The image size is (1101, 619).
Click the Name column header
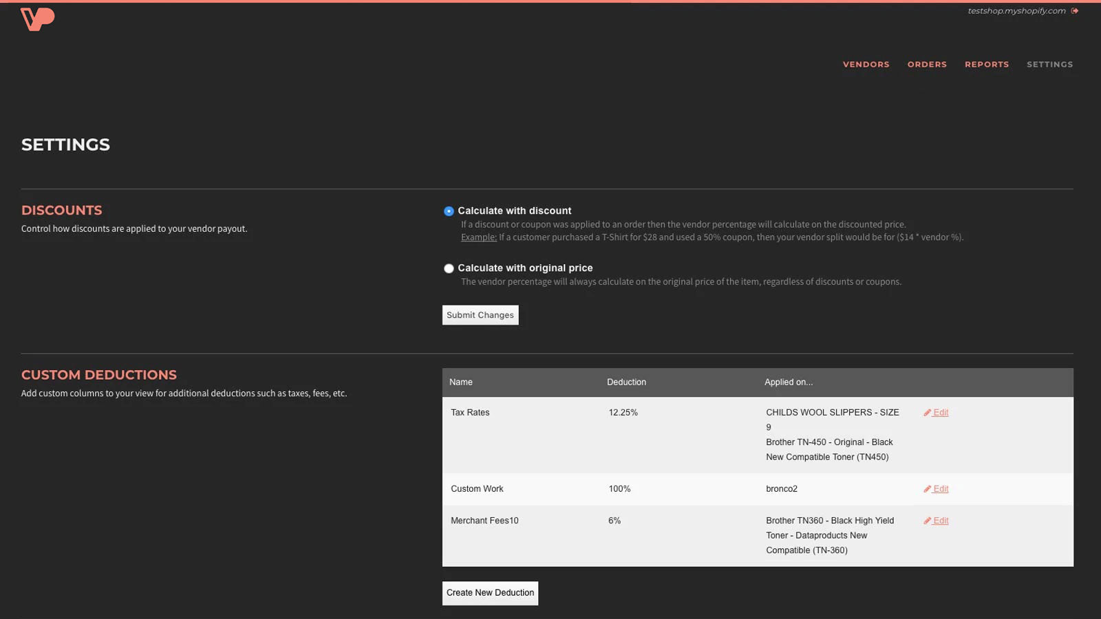[460, 382]
